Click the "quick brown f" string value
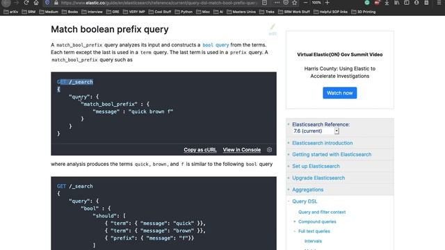Screen dimensions: 445x250 [151, 111]
